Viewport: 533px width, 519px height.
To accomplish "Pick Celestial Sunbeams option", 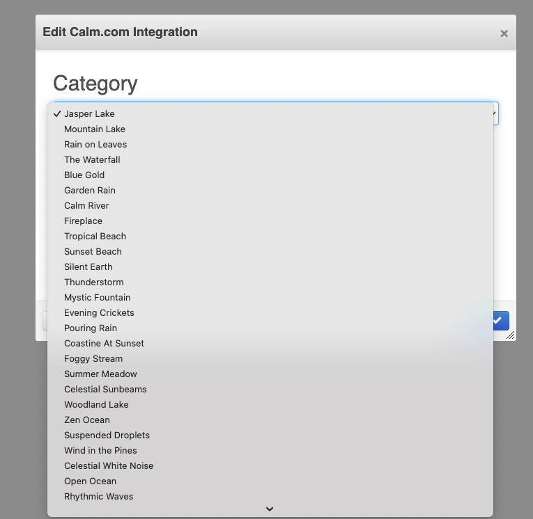I will (x=270, y=389).
